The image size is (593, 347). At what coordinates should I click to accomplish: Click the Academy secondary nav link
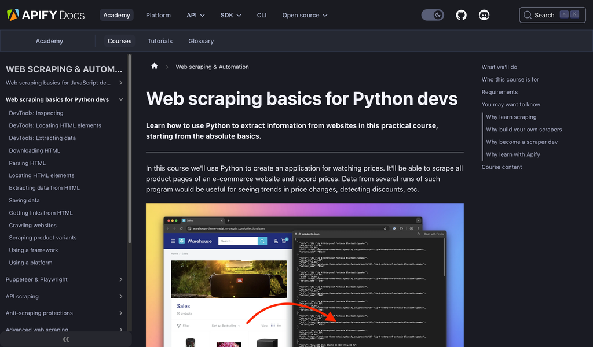(50, 41)
